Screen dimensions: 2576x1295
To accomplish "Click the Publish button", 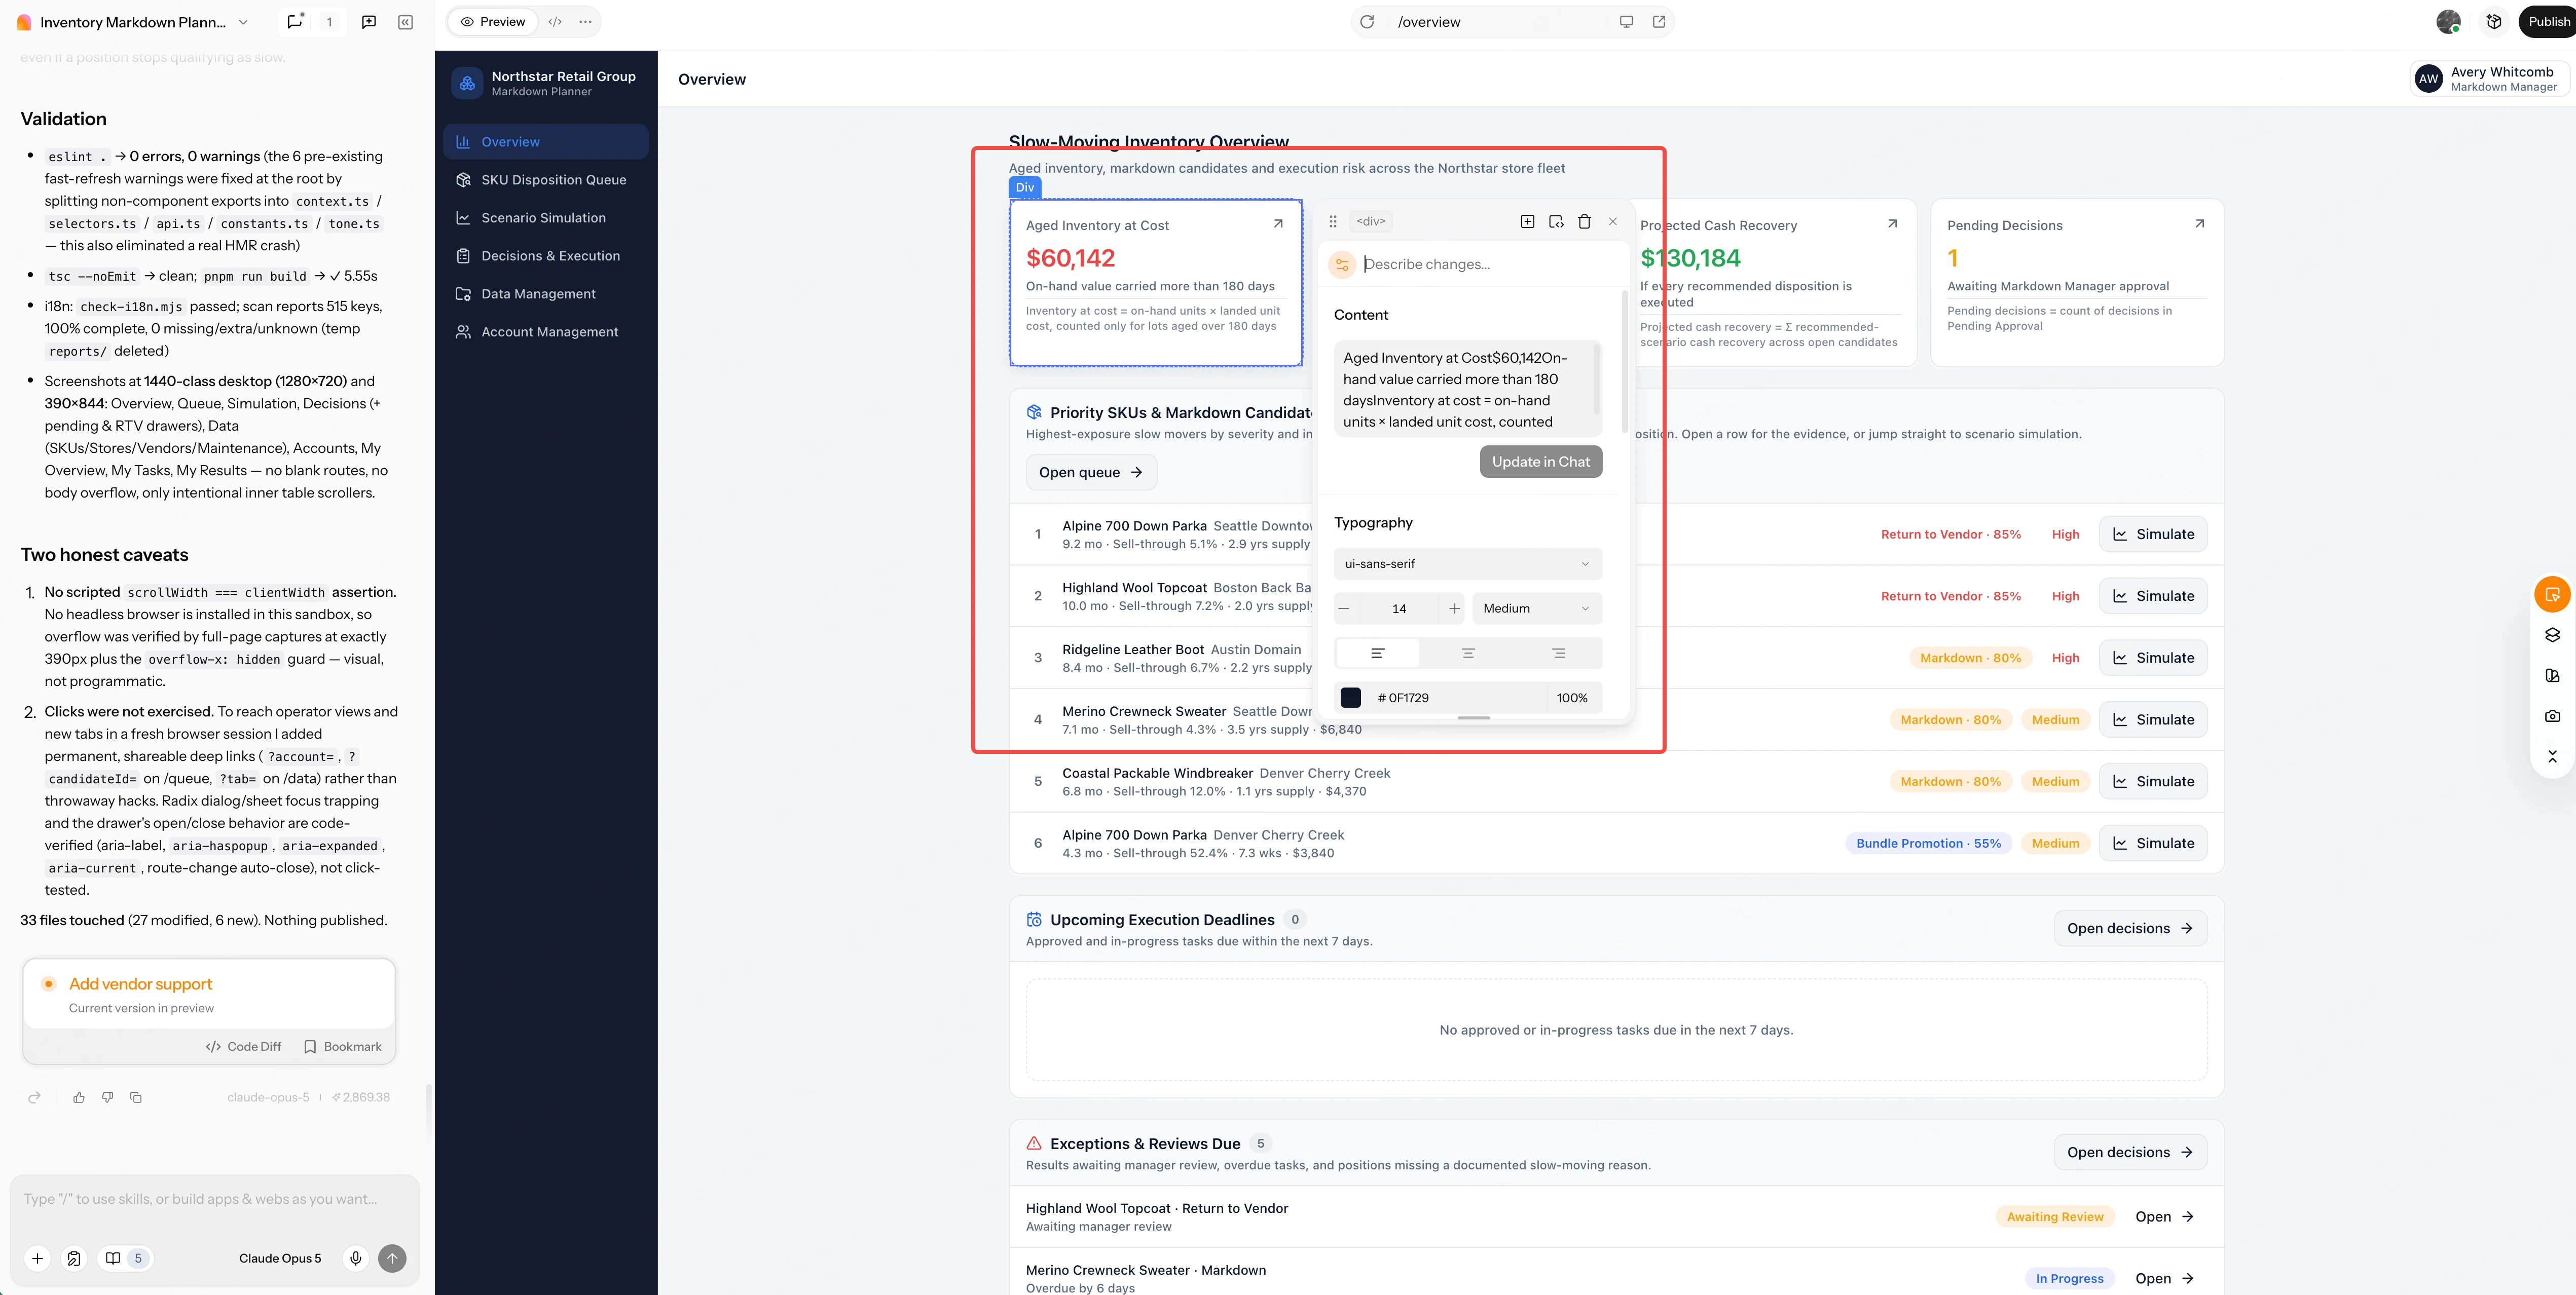I will [2548, 22].
